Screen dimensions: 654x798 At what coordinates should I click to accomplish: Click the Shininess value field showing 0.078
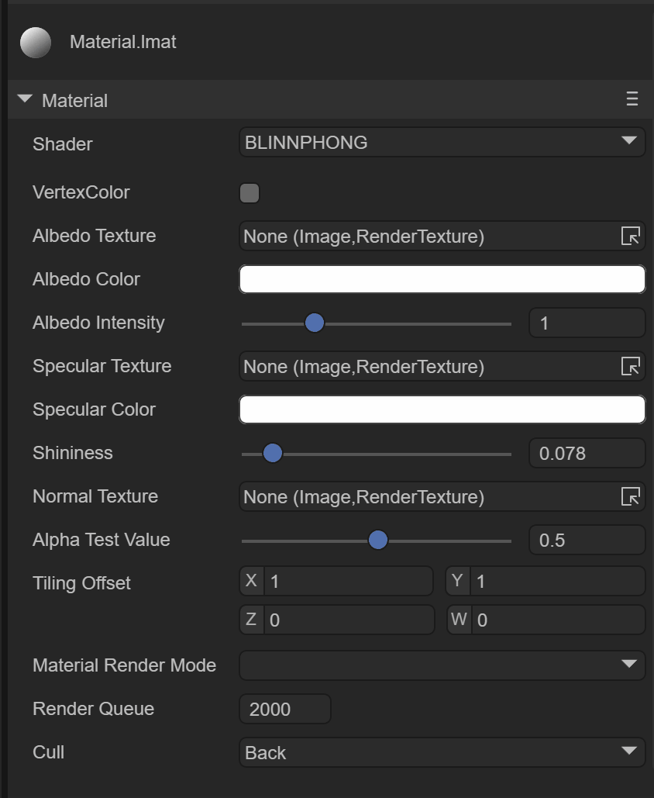pos(586,454)
